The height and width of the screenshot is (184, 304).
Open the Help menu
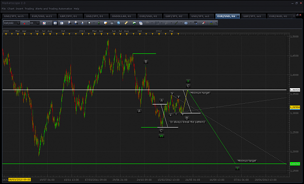[x=76, y=9]
